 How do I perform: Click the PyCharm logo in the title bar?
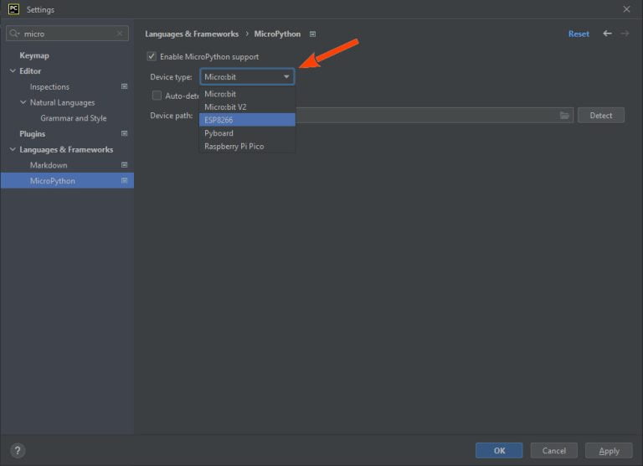[13, 9]
